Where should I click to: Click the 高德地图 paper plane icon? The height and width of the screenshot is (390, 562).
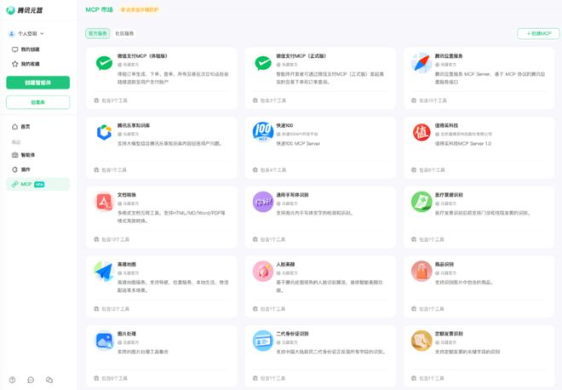[104, 272]
